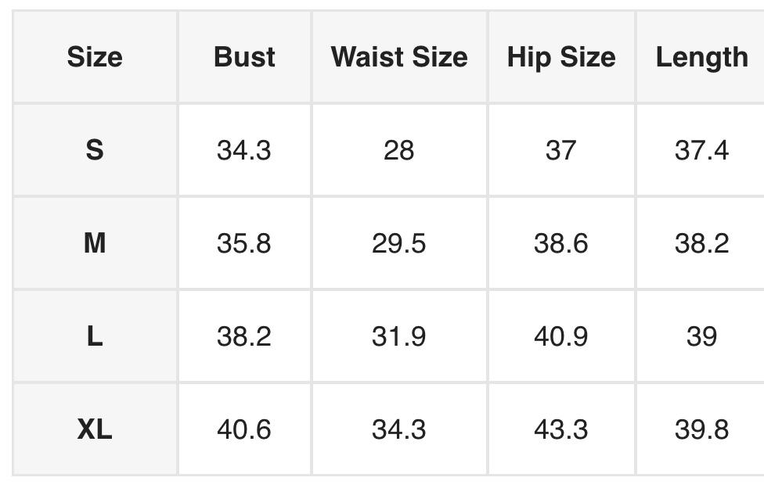Click bust value 35.8 for size M
The image size is (764, 499).
pos(244,243)
